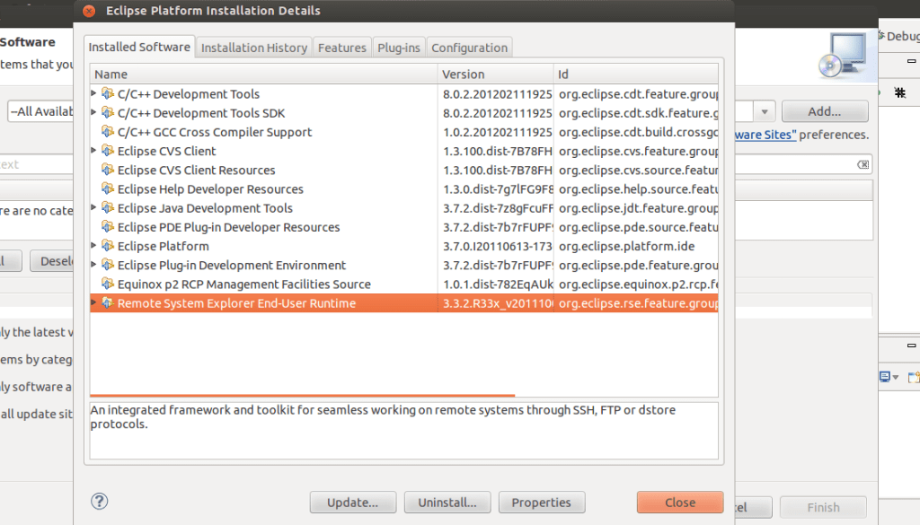Viewport: 920px width, 525px height.
Task: Click the clear text icon in filter field
Action: click(x=862, y=165)
